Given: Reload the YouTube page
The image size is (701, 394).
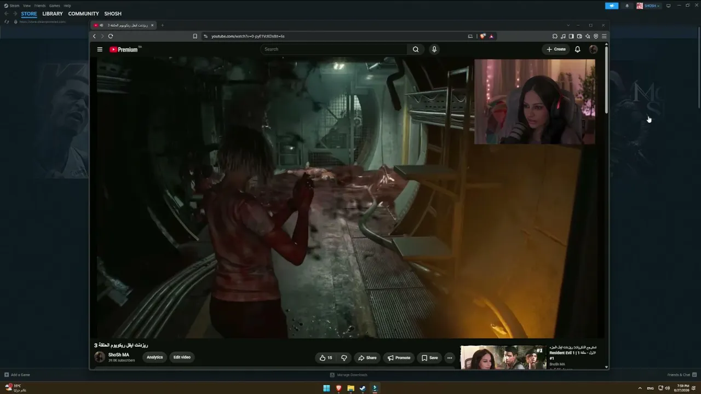Looking at the screenshot, I should click(x=111, y=36).
